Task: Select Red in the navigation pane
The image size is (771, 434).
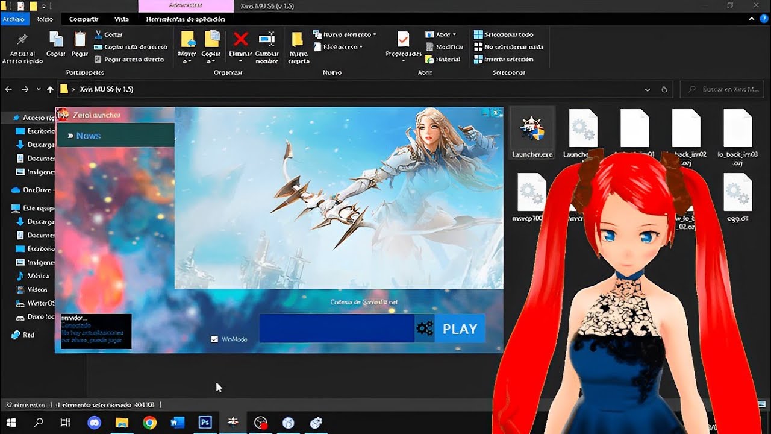Action: (x=24, y=335)
